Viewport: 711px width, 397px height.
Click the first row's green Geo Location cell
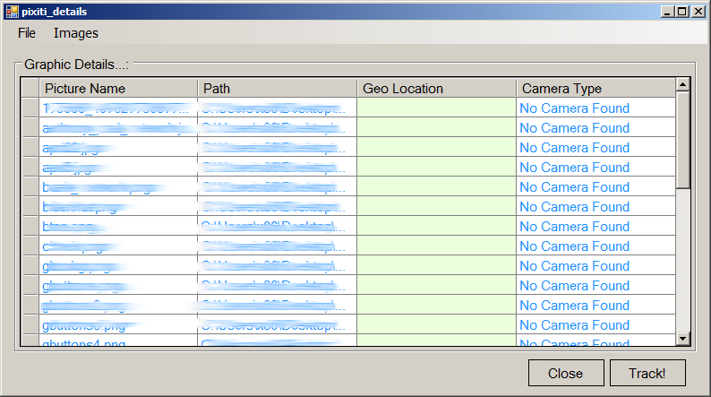tap(436, 108)
